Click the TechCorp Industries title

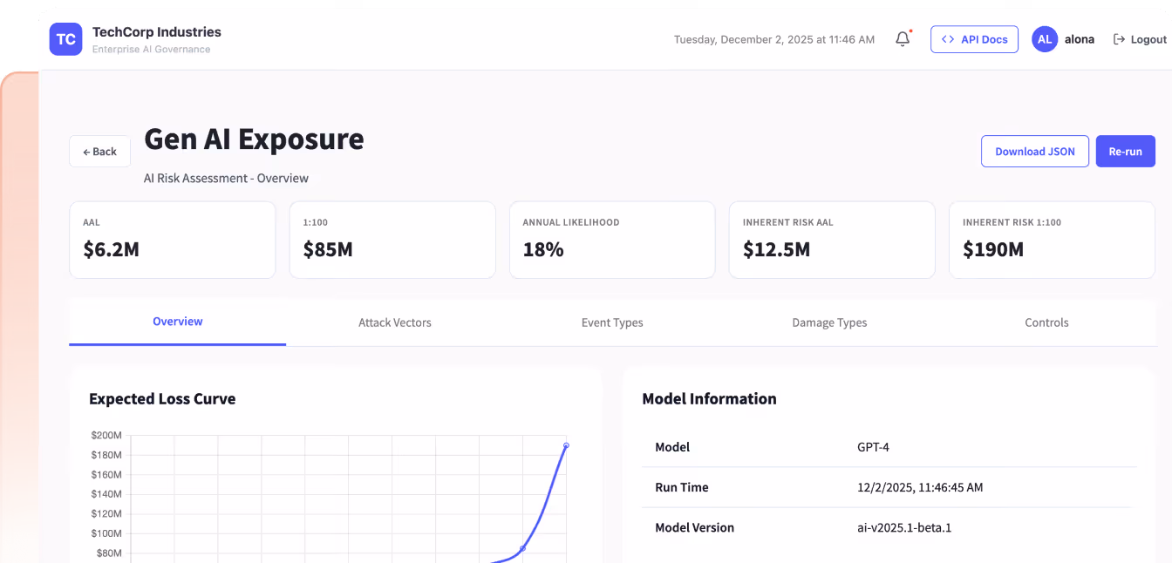point(157,32)
